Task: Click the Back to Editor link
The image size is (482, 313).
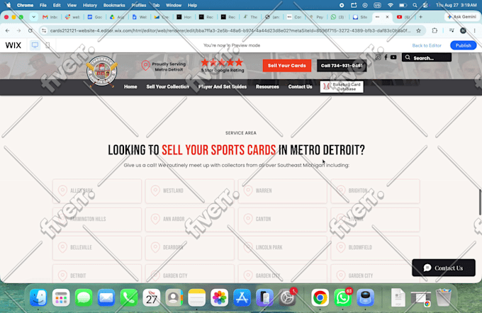Action: 427,45
